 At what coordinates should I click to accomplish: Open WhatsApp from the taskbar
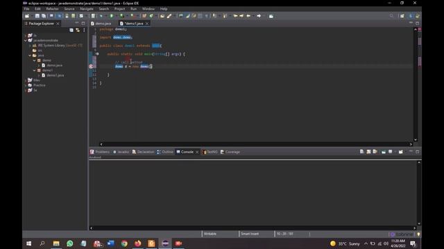point(69,243)
